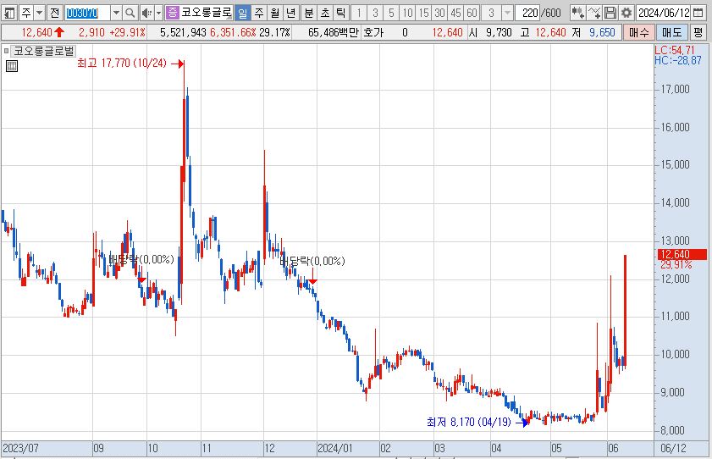
Task: Open chart settings gear icon
Action: pyautogui.click(x=626, y=13)
